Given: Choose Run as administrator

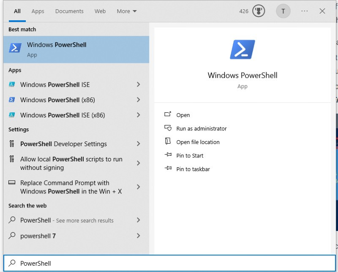Looking at the screenshot, I should [202, 129].
